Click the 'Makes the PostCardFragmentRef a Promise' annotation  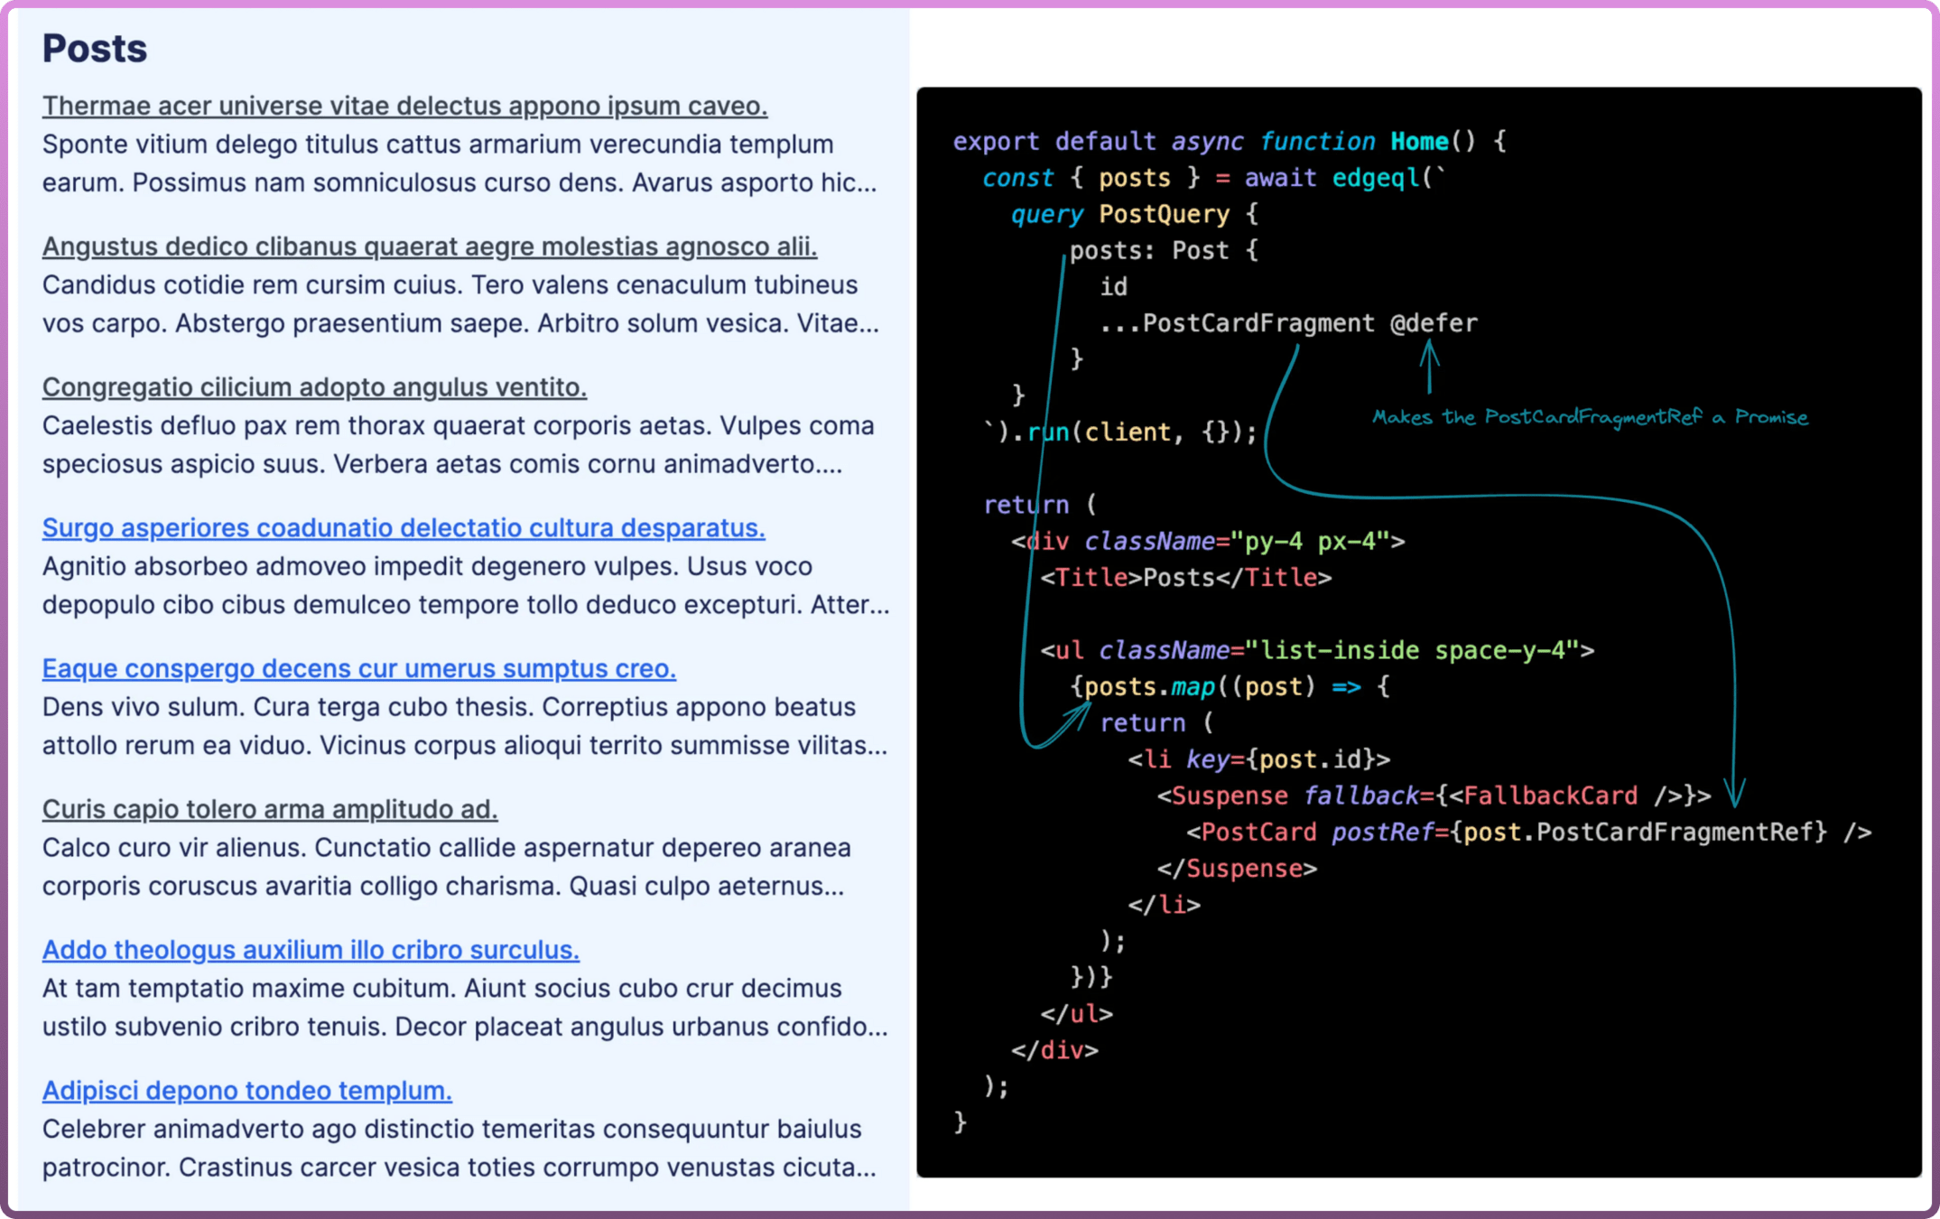(1589, 417)
